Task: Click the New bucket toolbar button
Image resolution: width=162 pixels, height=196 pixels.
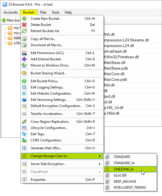Action: (x=11, y=20)
